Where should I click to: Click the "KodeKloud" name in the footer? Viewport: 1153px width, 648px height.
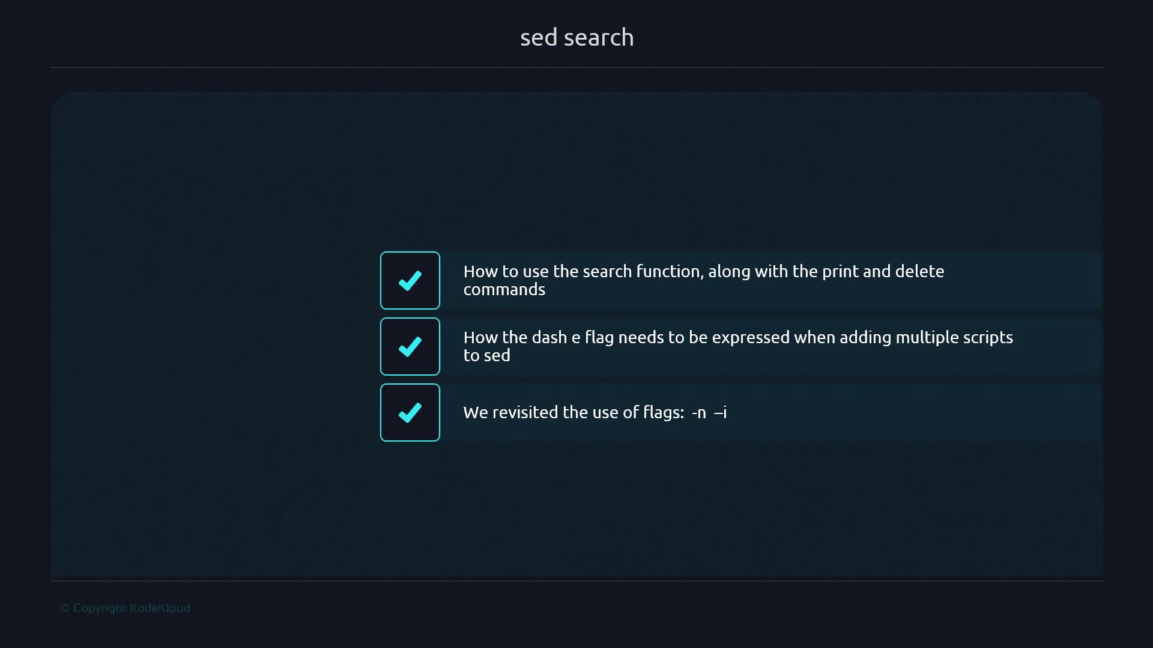click(x=160, y=608)
